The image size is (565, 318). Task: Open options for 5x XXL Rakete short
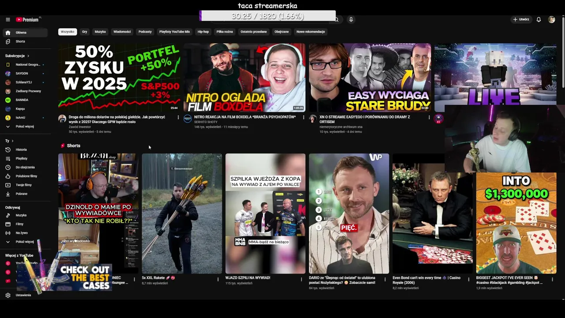[x=218, y=279]
